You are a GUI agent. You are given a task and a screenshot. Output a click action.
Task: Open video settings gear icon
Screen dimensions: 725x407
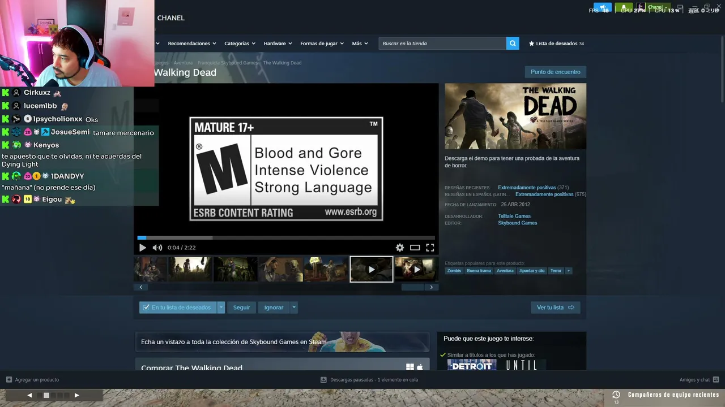pyautogui.click(x=400, y=248)
